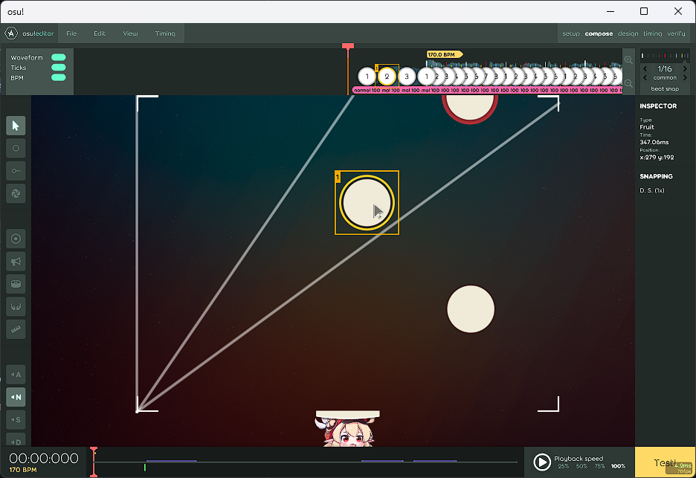This screenshot has height=478, width=696.
Task: Click the 00:00:000 time display
Action: click(x=44, y=459)
